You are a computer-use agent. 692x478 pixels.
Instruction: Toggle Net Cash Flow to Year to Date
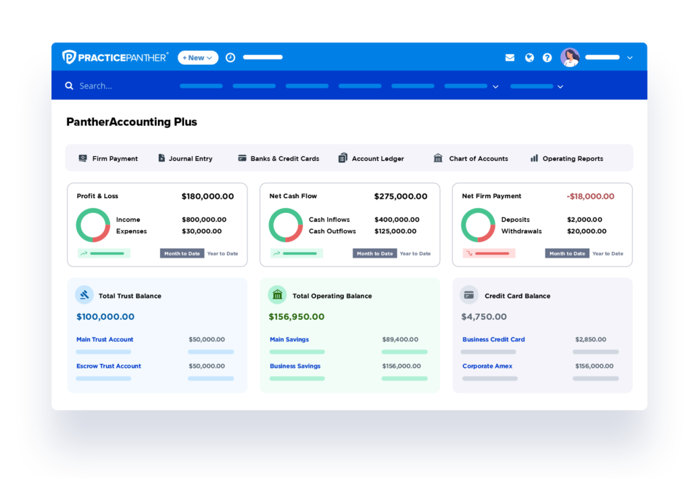pyautogui.click(x=415, y=253)
